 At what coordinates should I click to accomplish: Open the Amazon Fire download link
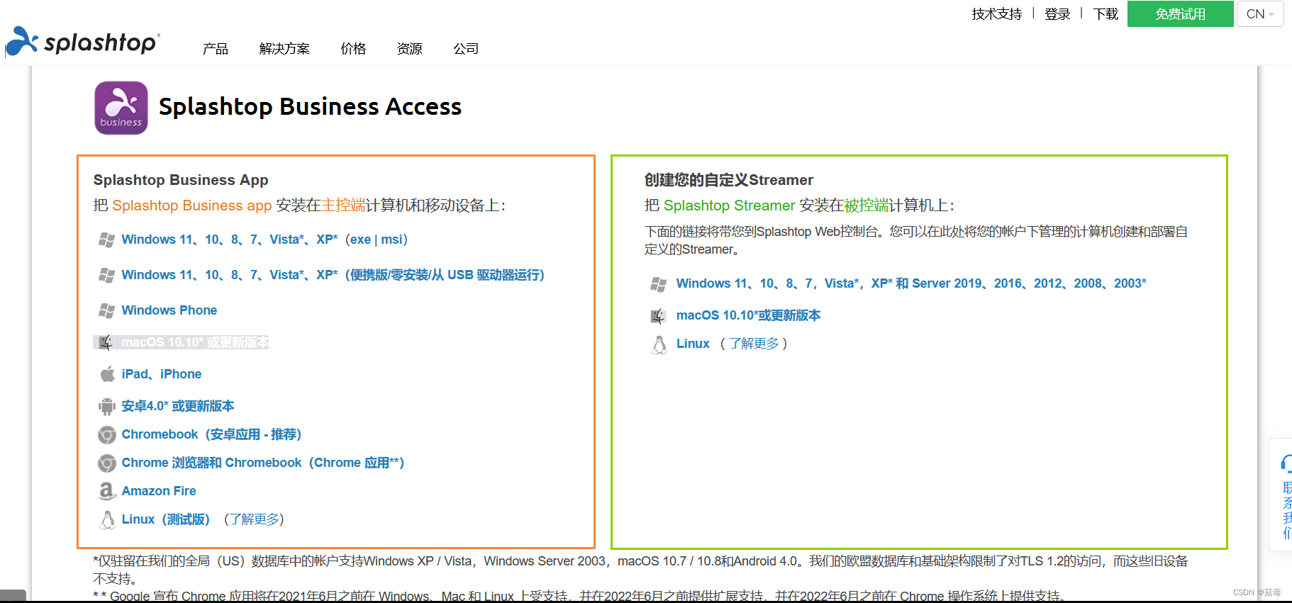pos(159,491)
